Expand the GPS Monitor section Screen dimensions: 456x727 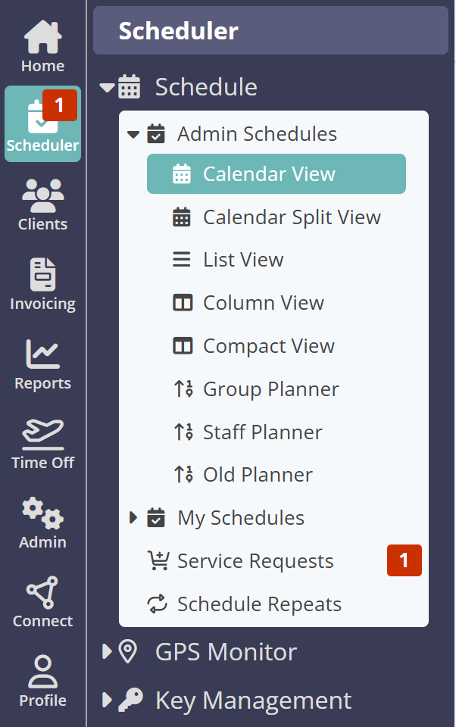click(107, 652)
